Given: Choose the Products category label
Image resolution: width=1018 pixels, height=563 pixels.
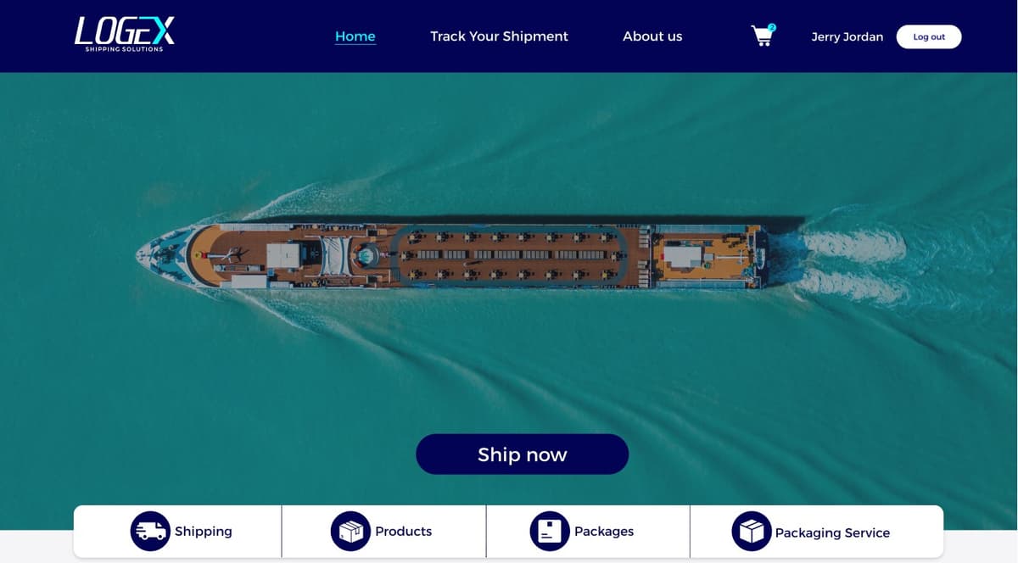Looking at the screenshot, I should point(404,532).
